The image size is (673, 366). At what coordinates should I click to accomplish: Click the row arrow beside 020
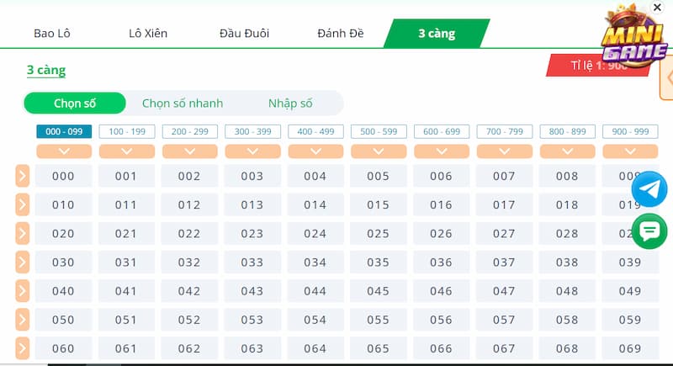(23, 233)
